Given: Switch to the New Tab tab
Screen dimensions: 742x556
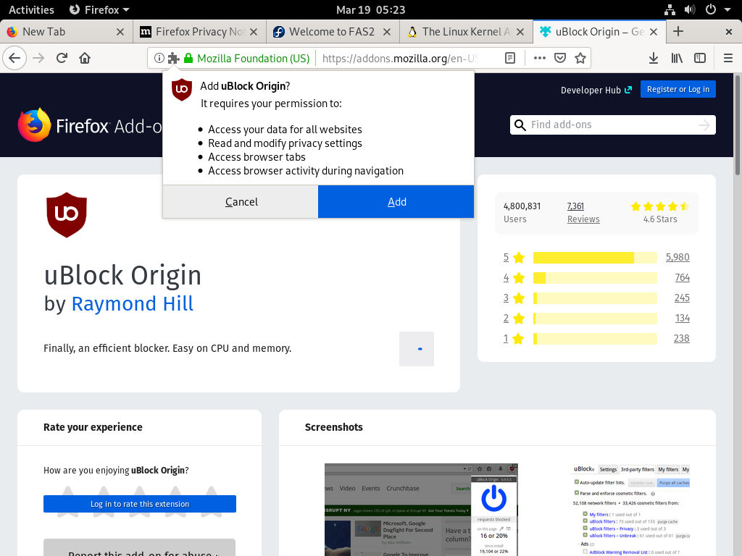Looking at the screenshot, I should pyautogui.click(x=66, y=32).
